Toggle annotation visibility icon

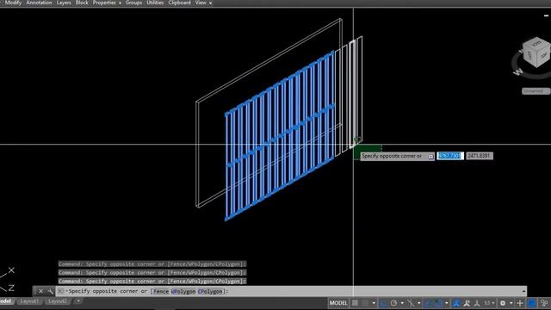click(x=456, y=303)
